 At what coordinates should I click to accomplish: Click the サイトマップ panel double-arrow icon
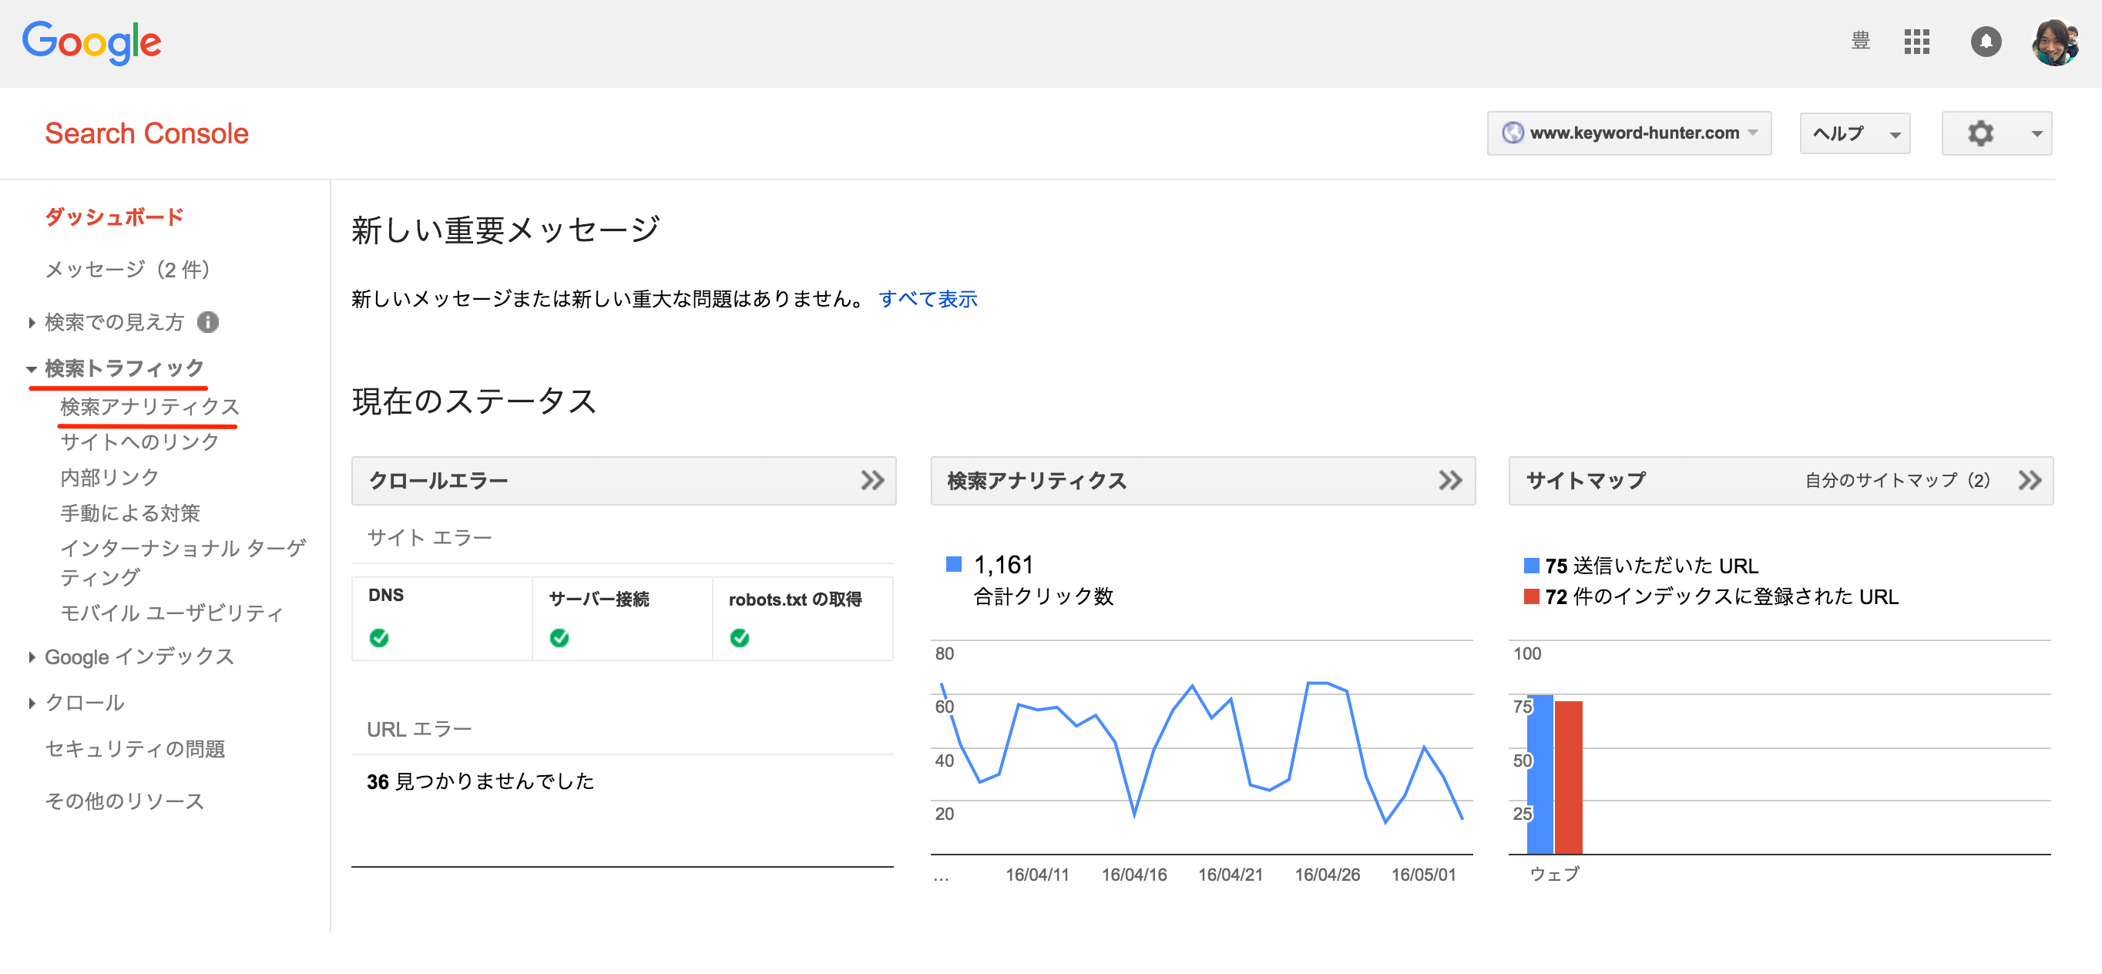tap(2030, 481)
